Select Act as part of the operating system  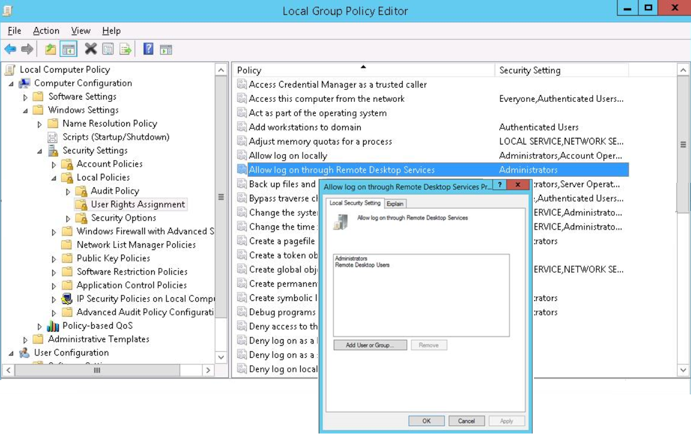pos(318,113)
